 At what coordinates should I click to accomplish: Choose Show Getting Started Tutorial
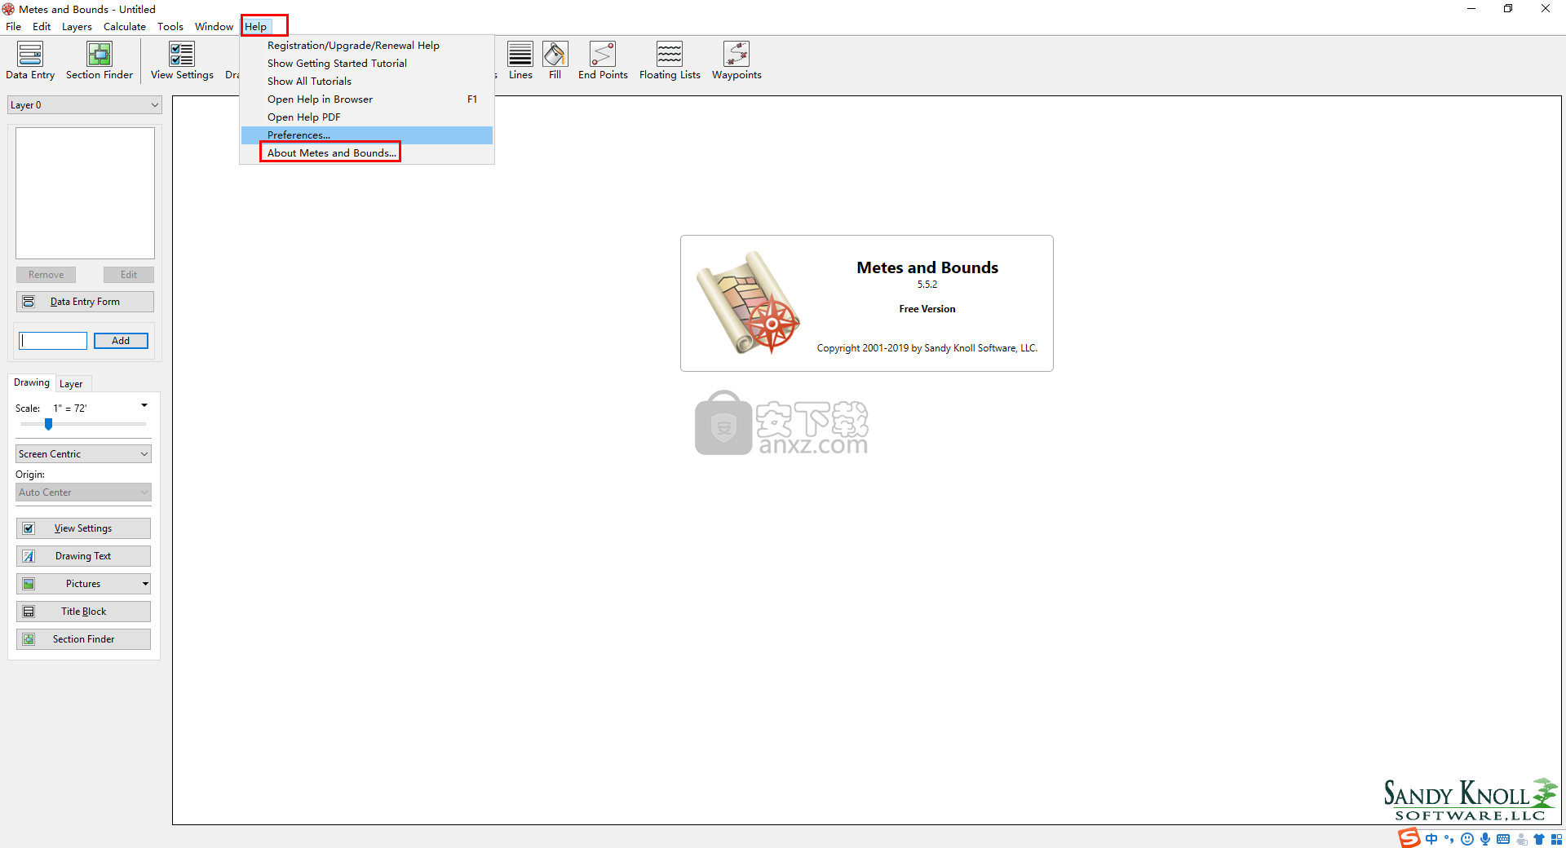pos(367,64)
